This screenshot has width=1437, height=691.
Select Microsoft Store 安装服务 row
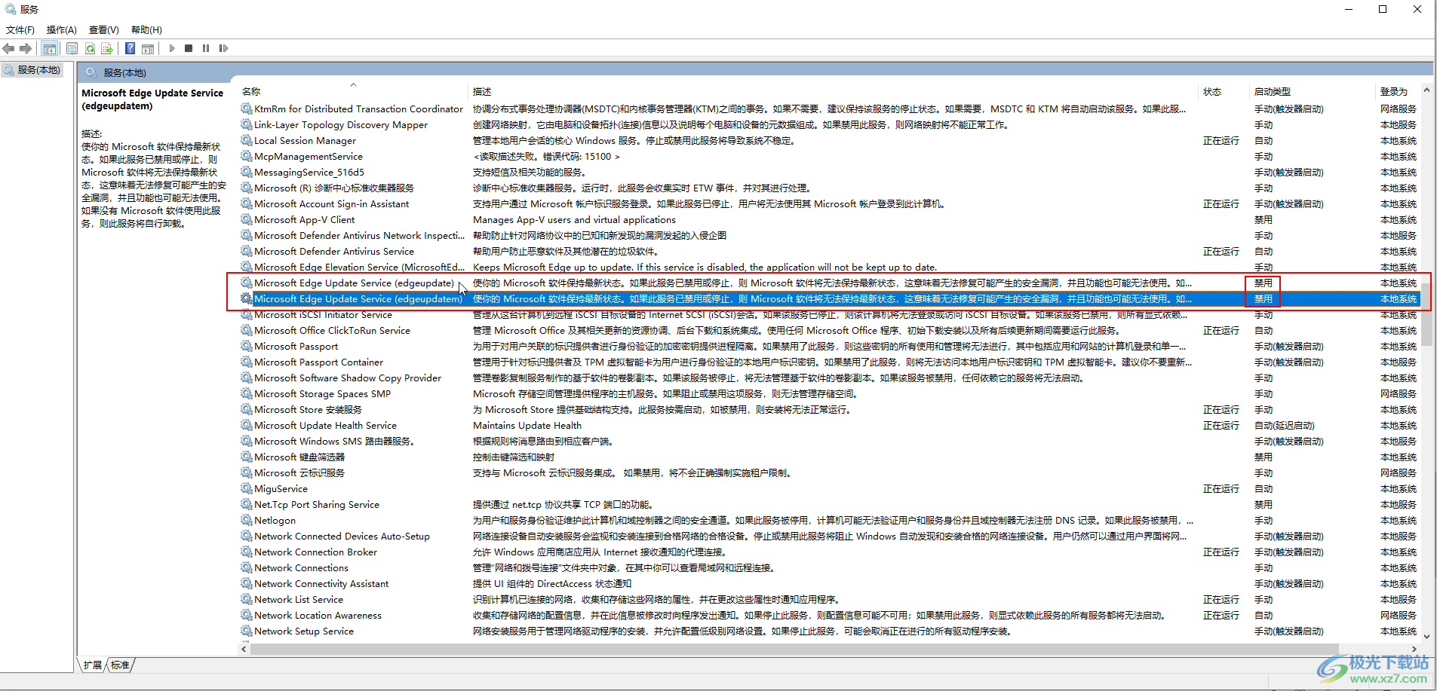829,410
